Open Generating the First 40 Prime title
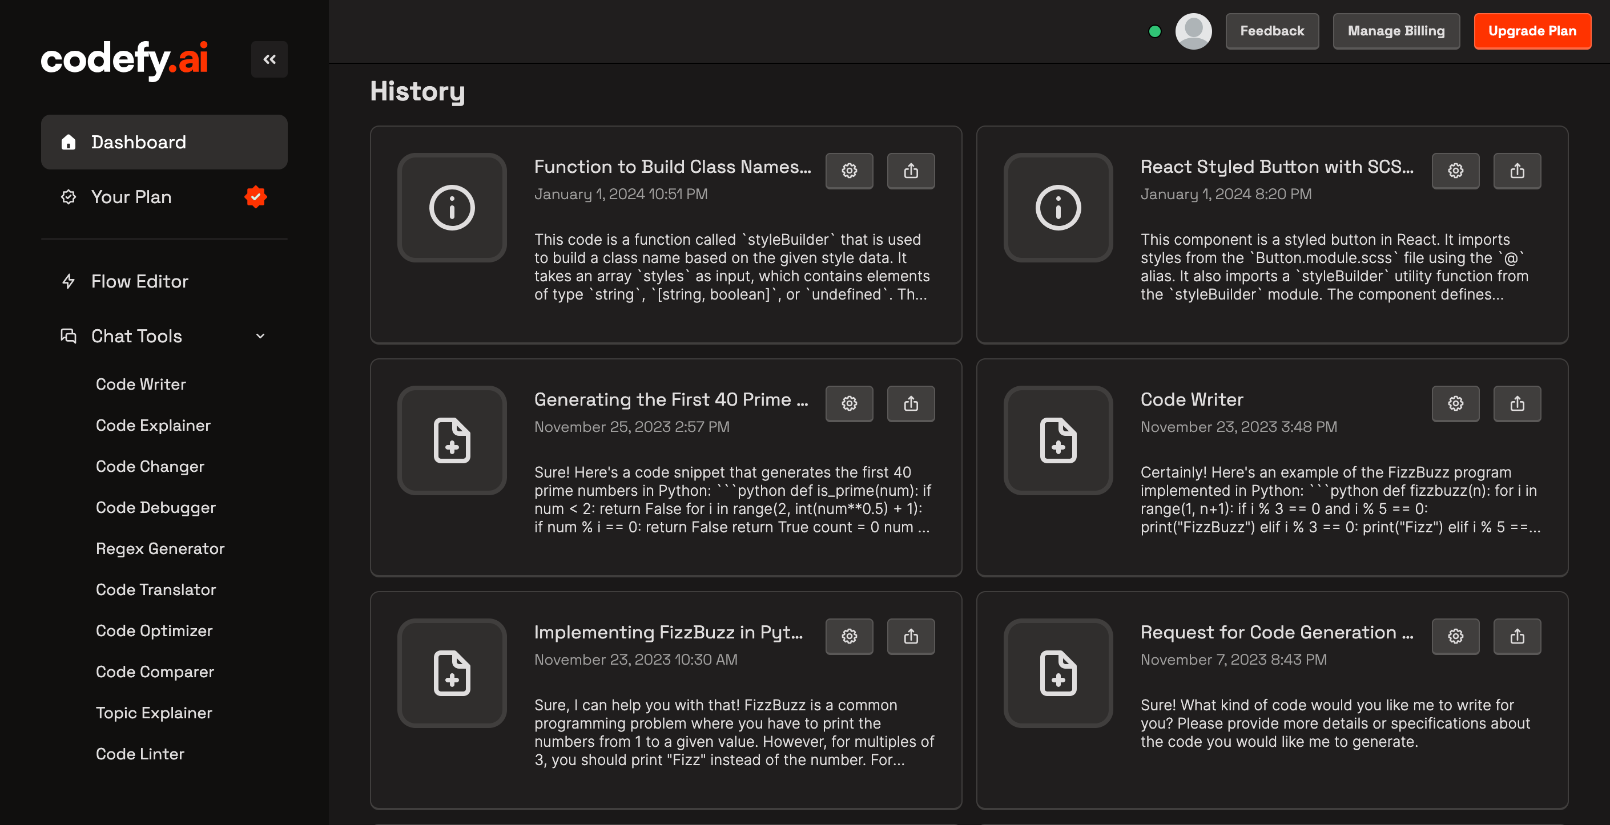 (671, 400)
